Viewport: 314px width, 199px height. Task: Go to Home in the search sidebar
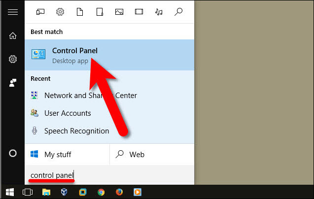tap(13, 36)
